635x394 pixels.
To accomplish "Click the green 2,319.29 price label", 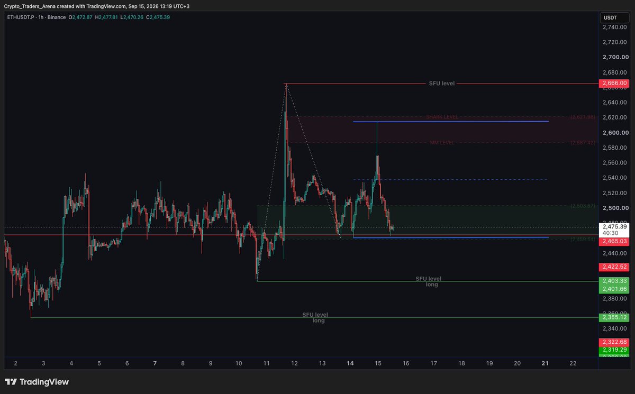I will point(614,350).
